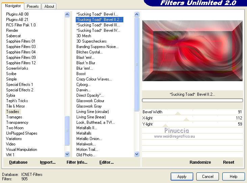
Task: Select Sapphire Filters 12 category
Action: point(21,63)
